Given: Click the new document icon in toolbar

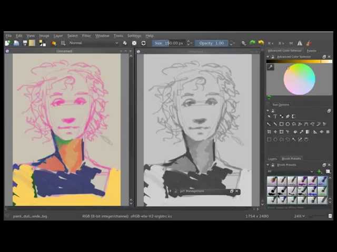Looking at the screenshot, I should point(7,43).
